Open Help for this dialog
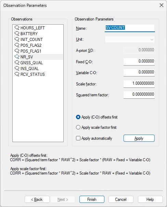Screen dimensions: 167x207 click(x=150, y=199)
